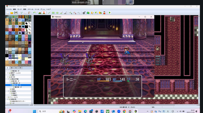Click the Undo arrow icon

click(x=35, y=13)
